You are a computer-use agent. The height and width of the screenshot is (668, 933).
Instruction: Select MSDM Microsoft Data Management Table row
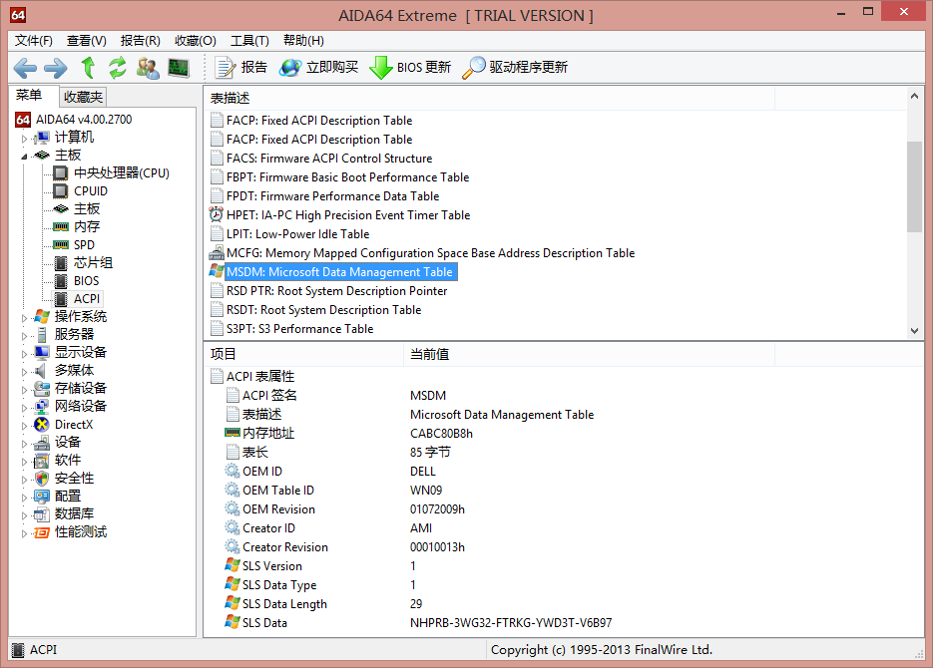point(339,272)
